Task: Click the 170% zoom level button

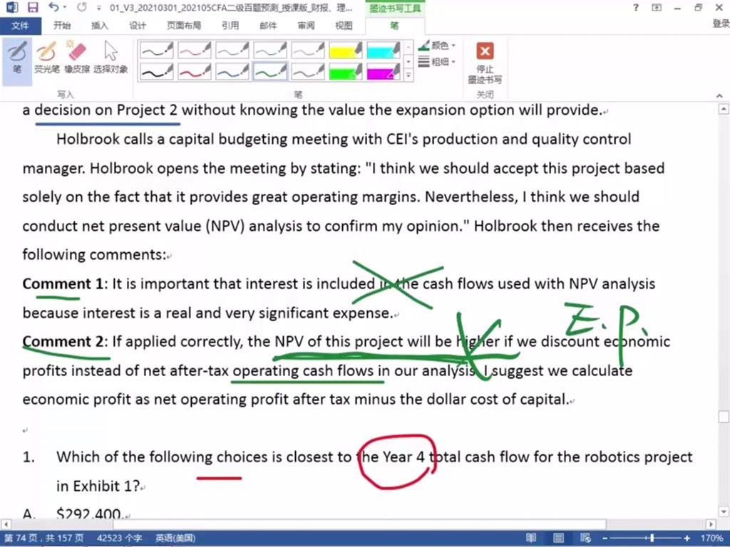Action: coord(711,538)
